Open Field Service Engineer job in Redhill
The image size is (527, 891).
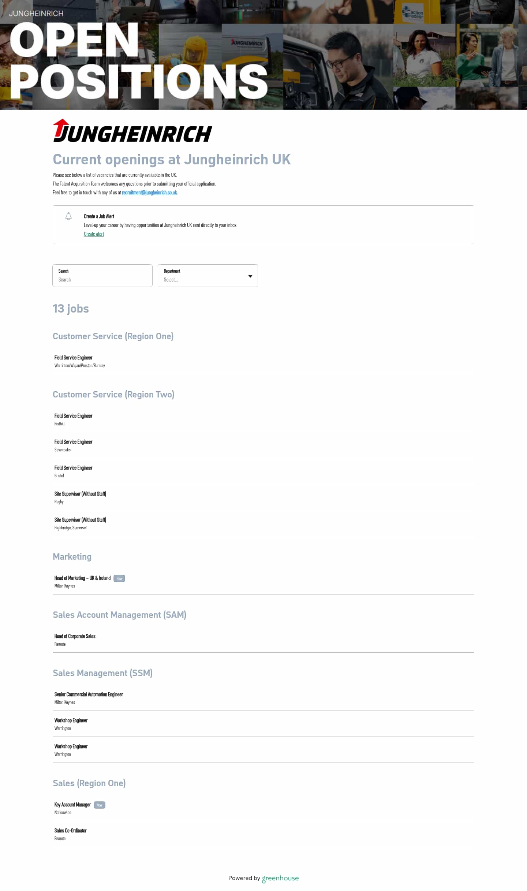pos(74,416)
